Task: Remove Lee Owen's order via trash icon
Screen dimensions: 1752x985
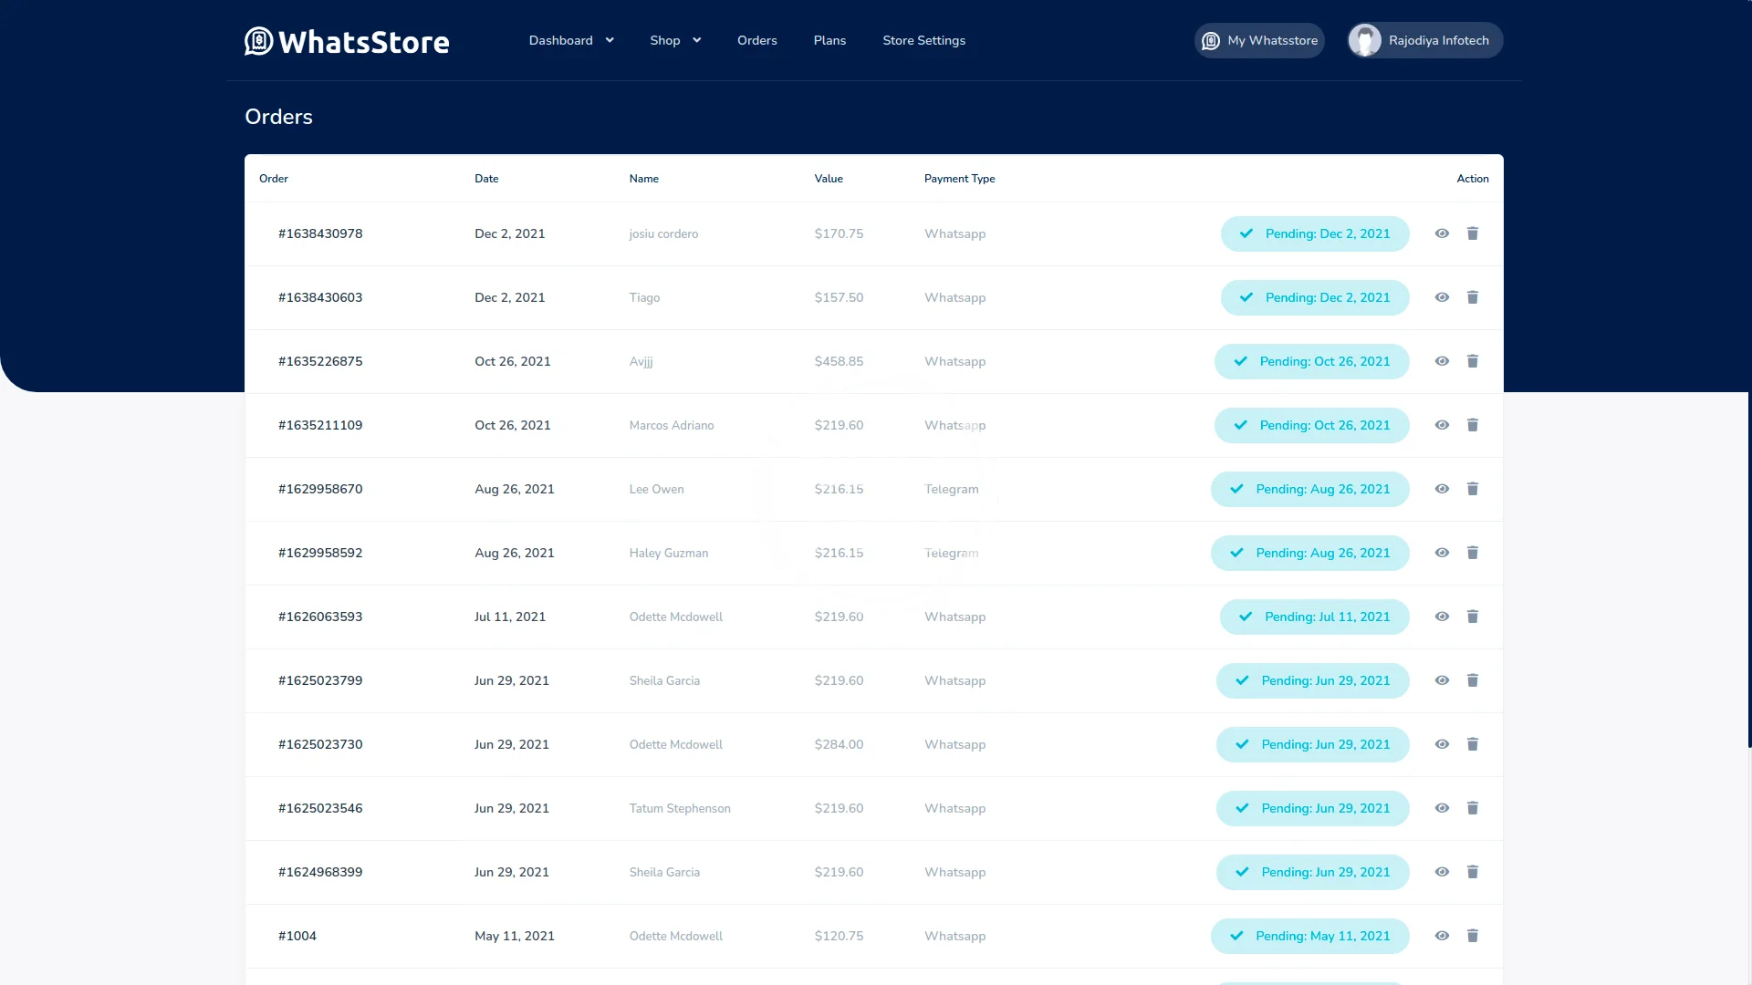Action: 1472,489
